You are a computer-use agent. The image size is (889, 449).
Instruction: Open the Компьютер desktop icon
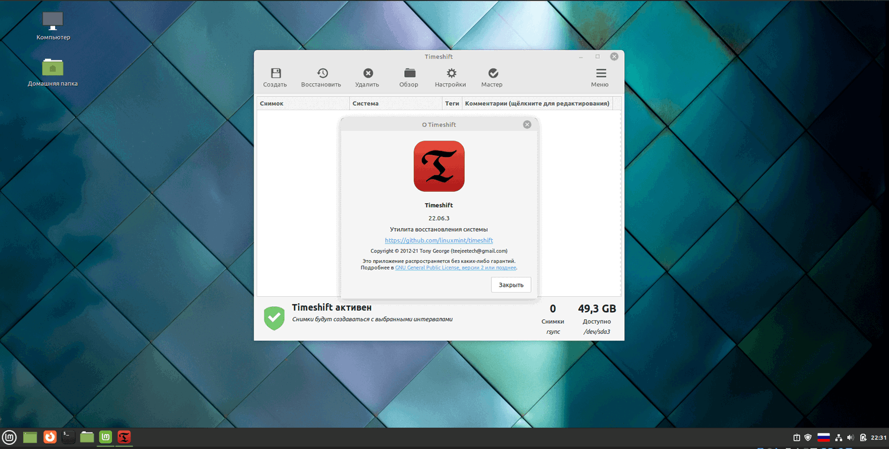click(x=53, y=26)
